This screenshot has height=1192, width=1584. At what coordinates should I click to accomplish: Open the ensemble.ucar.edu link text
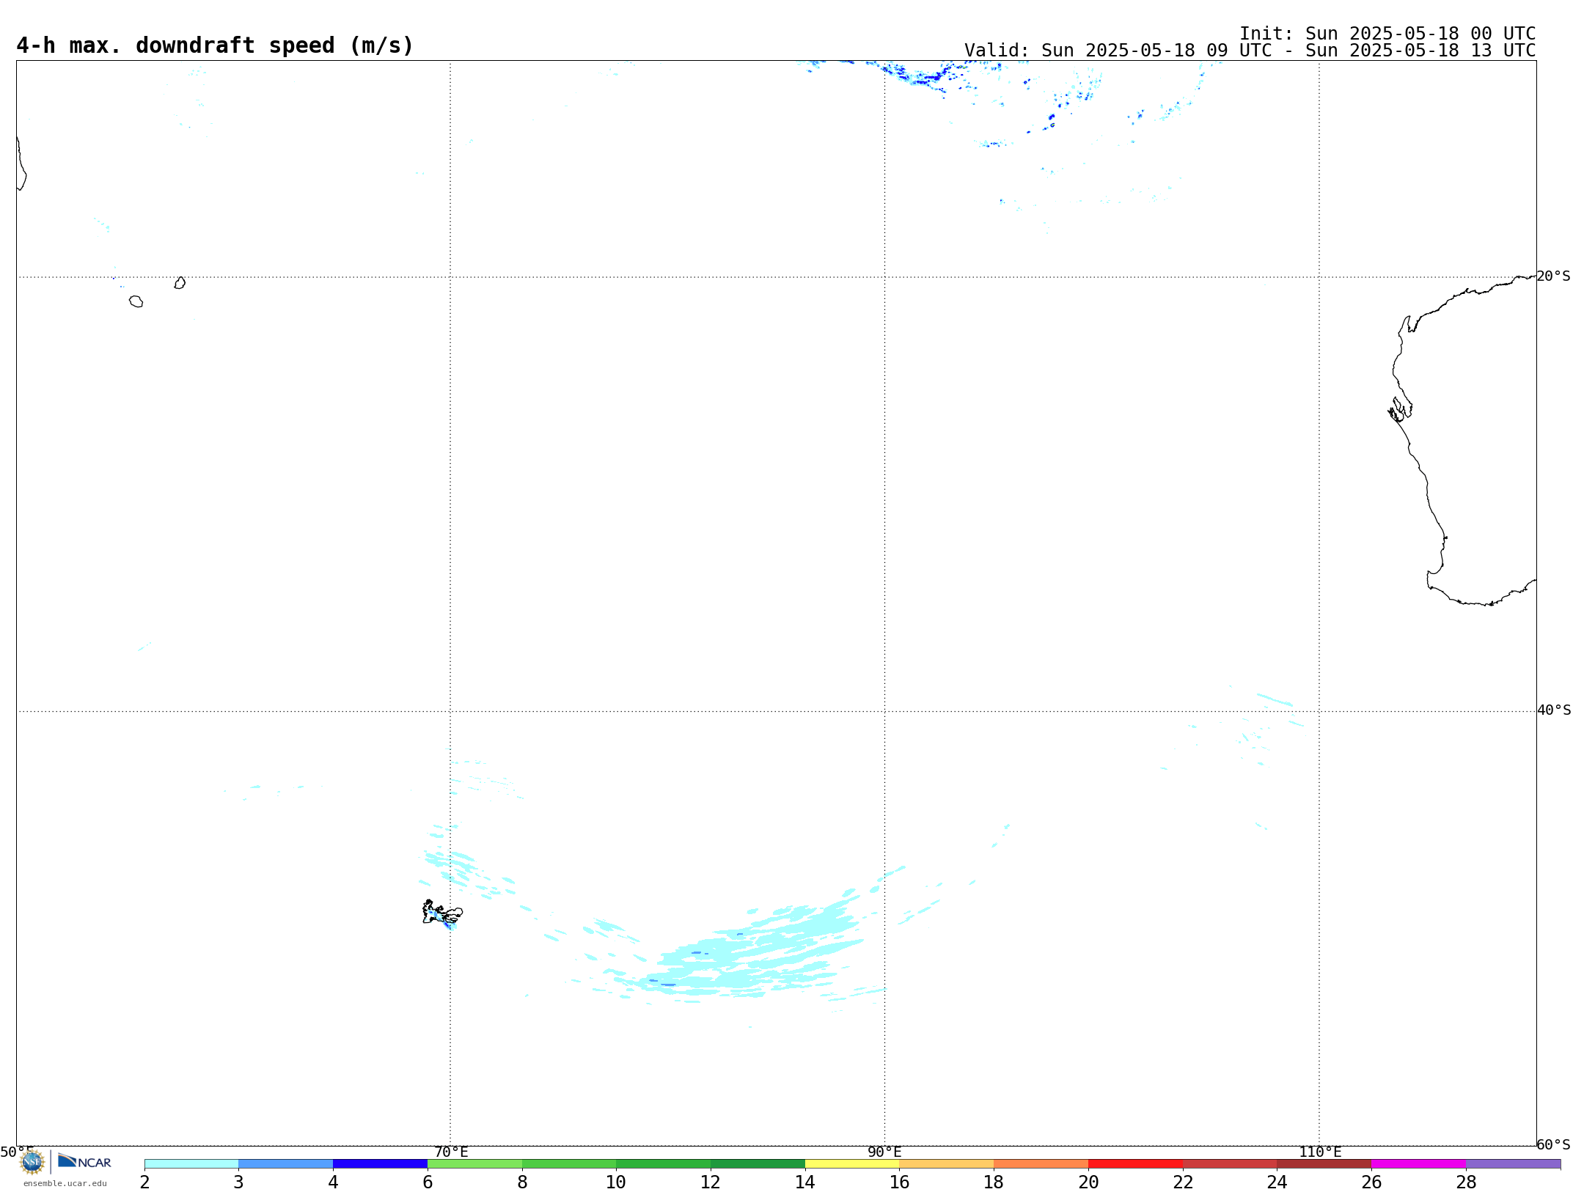tap(65, 1183)
